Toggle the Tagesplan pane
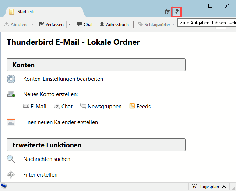 pyautogui.click(x=209, y=187)
